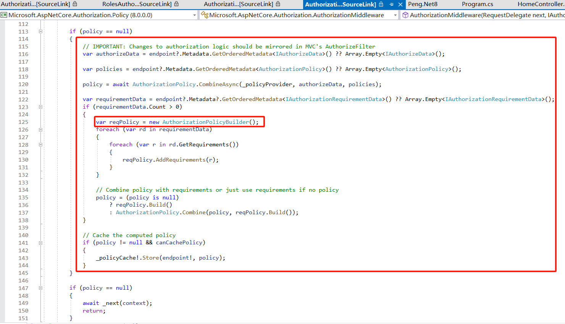This screenshot has height=324, width=565.
Task: Click _policyCache on line 143
Action: pyautogui.click(x=116, y=258)
